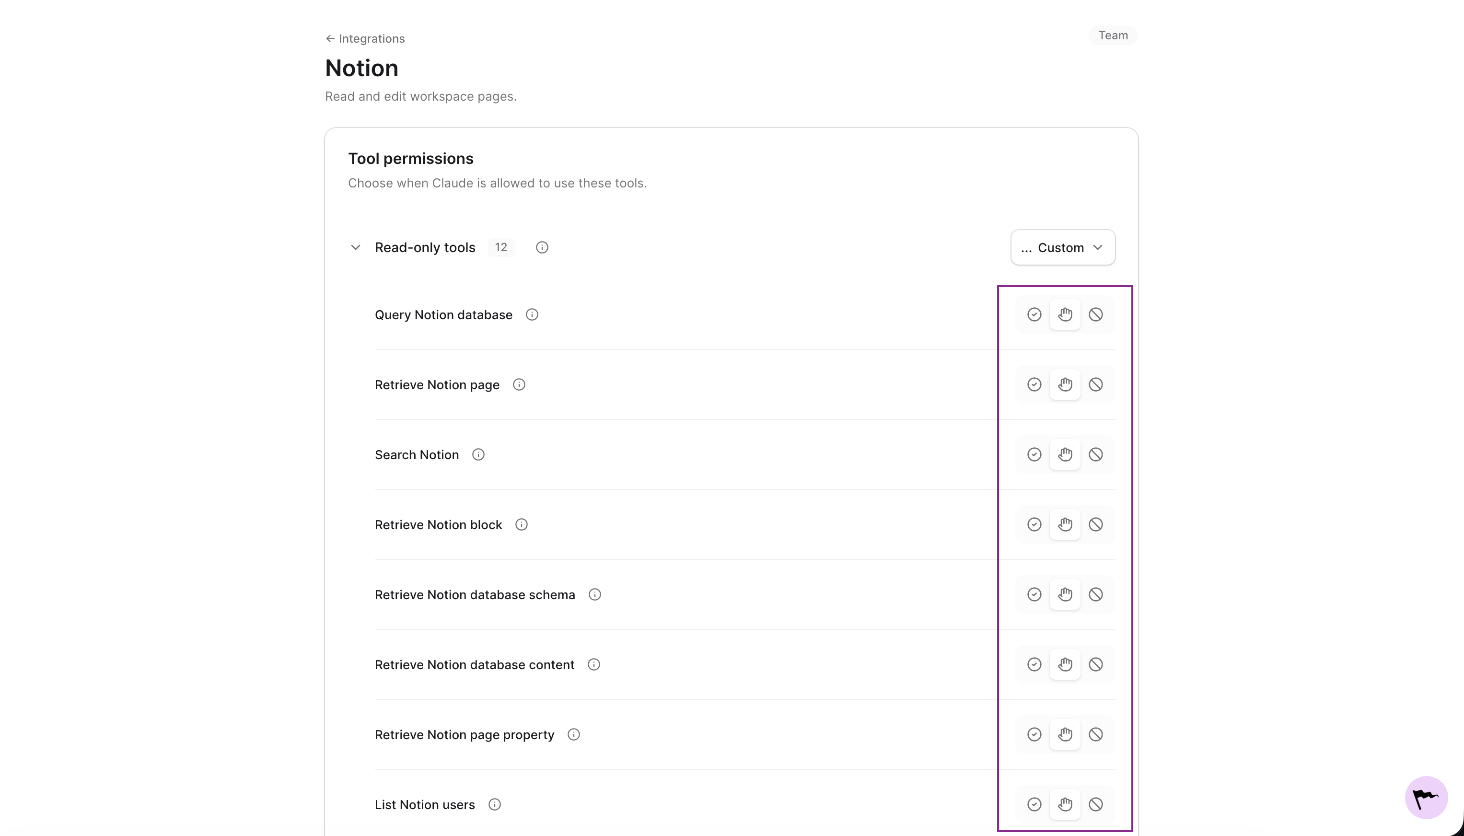
Task: Show info for Retrieve Notion page property
Action: tap(573, 735)
